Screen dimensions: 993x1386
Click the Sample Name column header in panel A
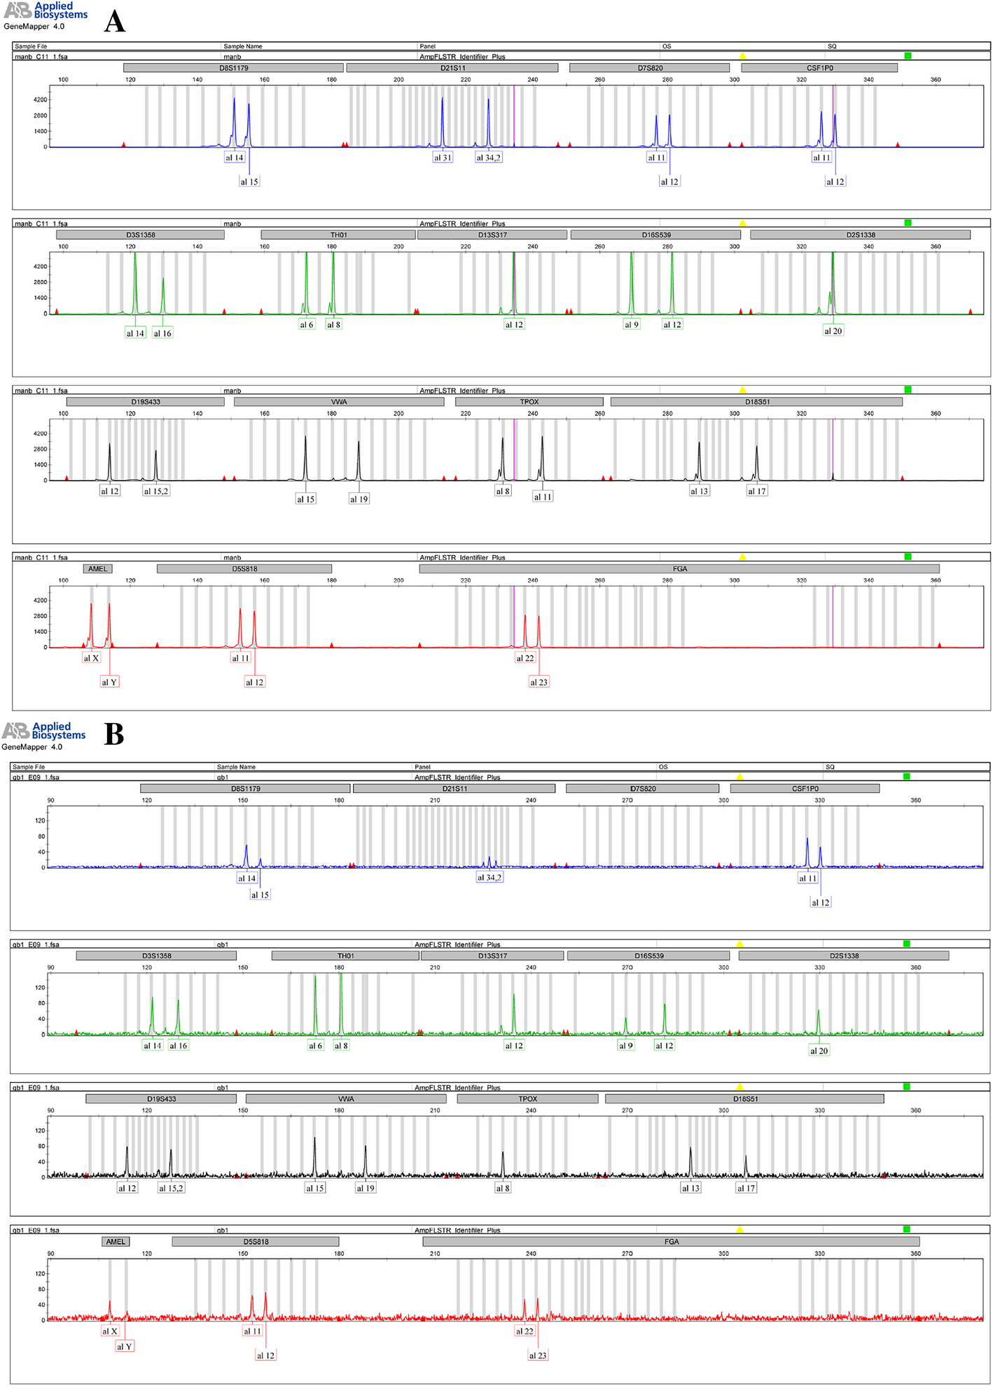(x=243, y=46)
